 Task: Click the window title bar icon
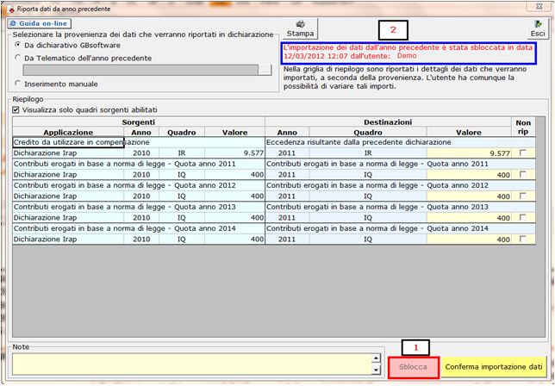tap(10, 9)
